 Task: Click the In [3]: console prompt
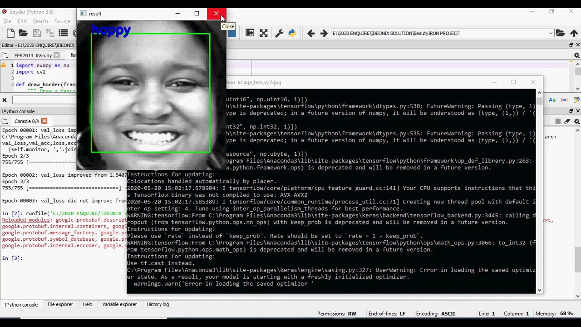(x=12, y=258)
